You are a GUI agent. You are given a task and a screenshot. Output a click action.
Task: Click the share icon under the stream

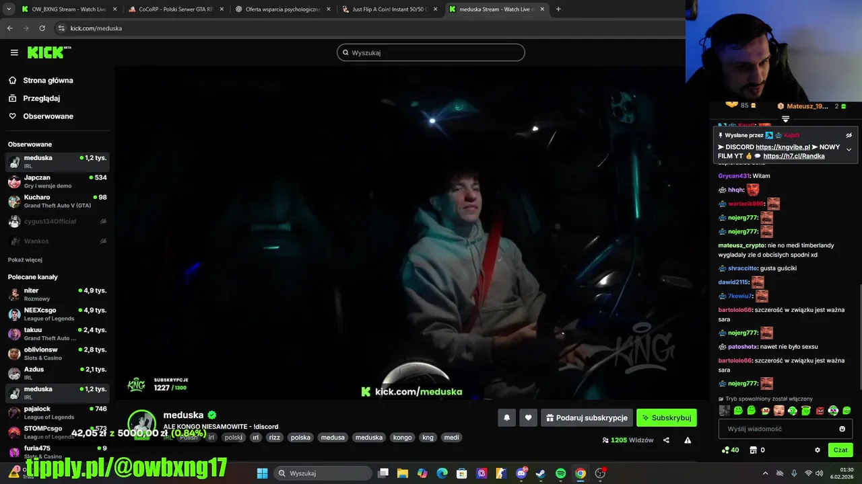click(666, 440)
